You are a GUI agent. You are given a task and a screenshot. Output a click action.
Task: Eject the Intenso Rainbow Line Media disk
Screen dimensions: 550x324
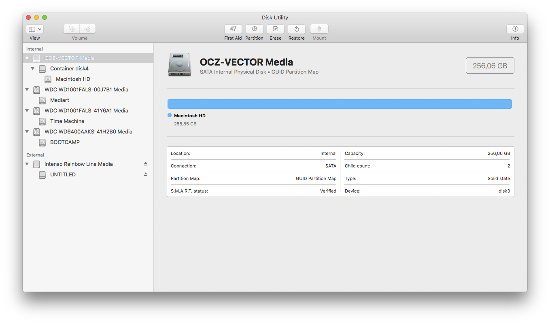click(x=146, y=164)
